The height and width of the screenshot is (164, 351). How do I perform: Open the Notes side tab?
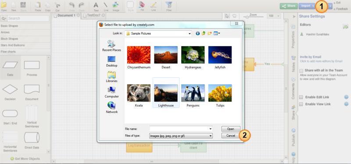293,64
